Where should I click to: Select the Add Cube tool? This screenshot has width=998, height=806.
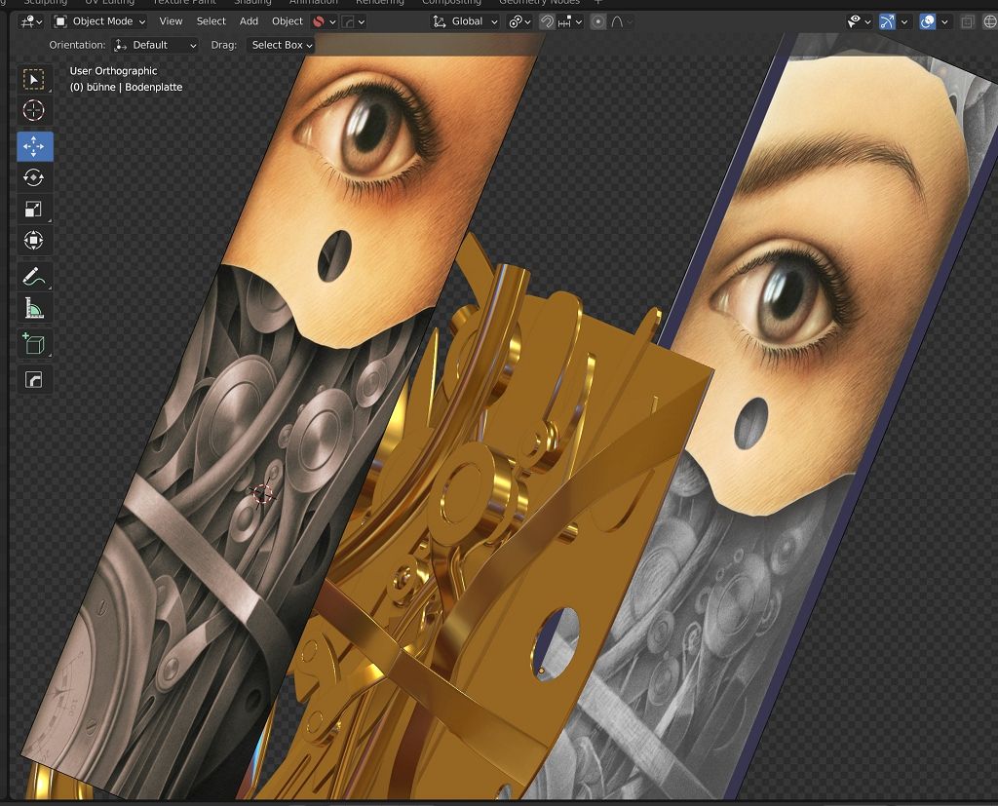[x=34, y=344]
